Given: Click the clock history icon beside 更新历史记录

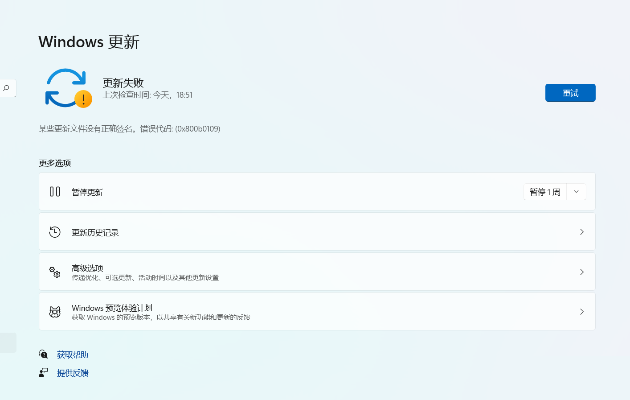Looking at the screenshot, I should 54,231.
